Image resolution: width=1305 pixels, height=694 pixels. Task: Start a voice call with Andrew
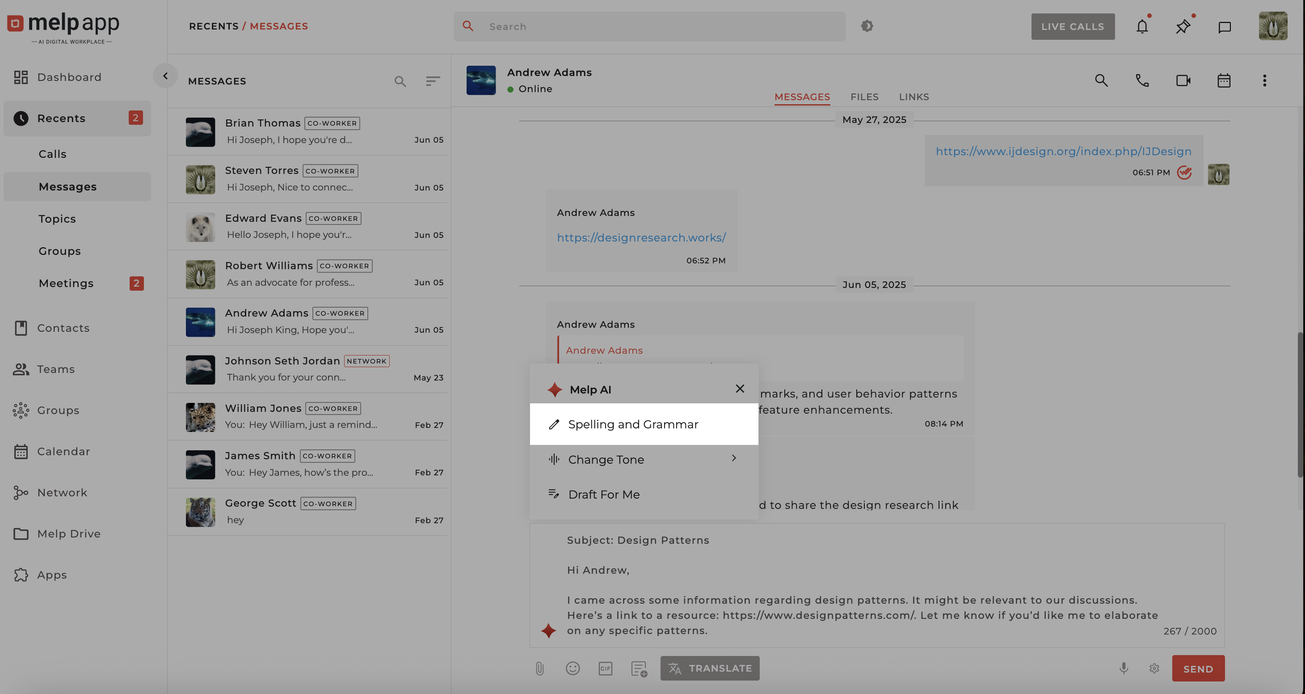pos(1142,80)
